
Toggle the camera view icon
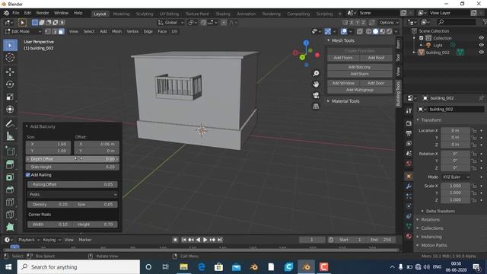(x=316, y=95)
